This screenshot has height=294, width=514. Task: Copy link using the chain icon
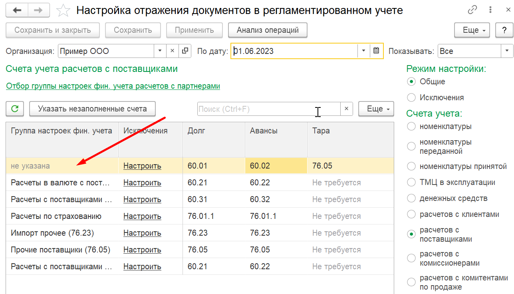473,10
